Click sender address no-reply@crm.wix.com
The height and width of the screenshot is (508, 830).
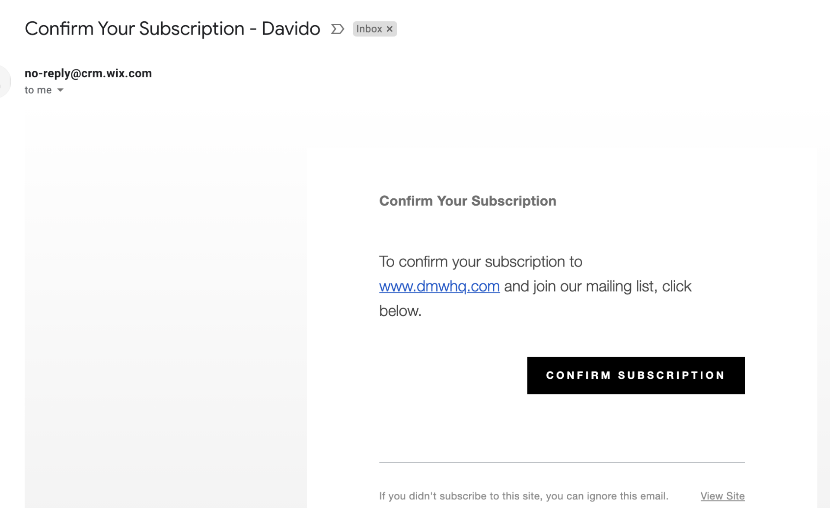coord(88,73)
